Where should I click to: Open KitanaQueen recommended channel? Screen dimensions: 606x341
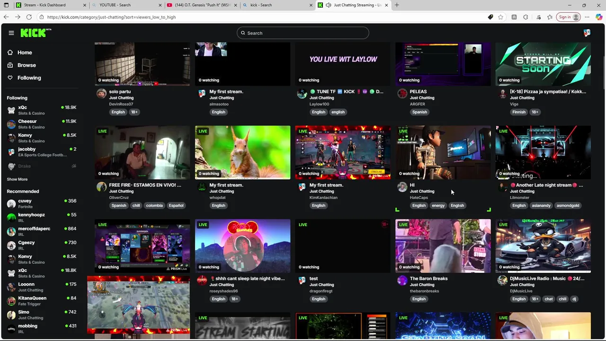(x=42, y=301)
